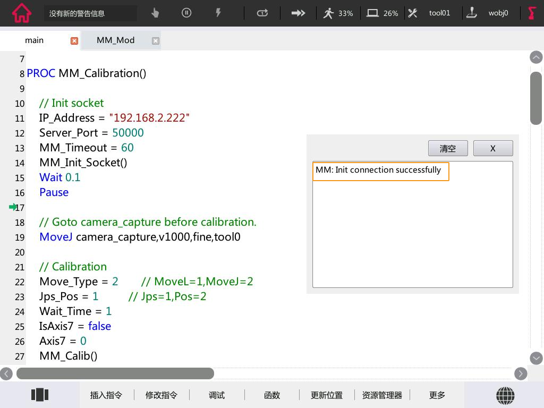Click the horizontal scrollbar thumb
The width and height of the screenshot is (544, 408).
[x=115, y=373]
